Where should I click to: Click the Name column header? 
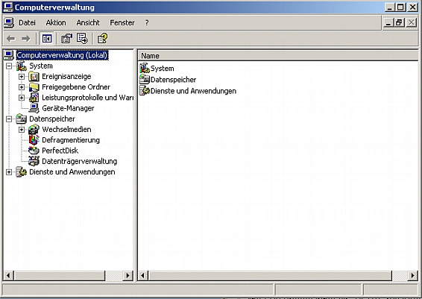point(278,56)
